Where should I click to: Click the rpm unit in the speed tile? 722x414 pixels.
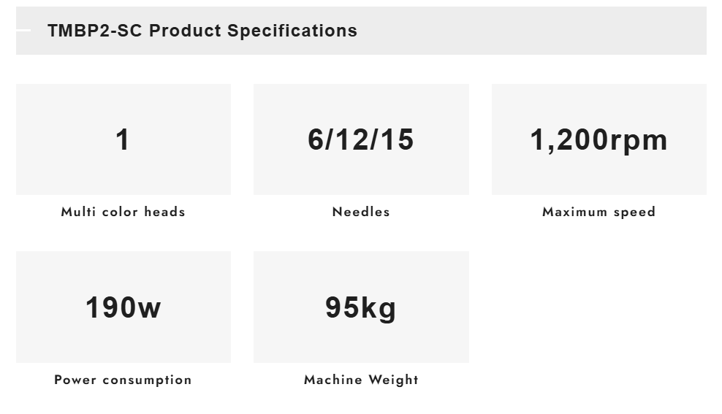pos(638,141)
